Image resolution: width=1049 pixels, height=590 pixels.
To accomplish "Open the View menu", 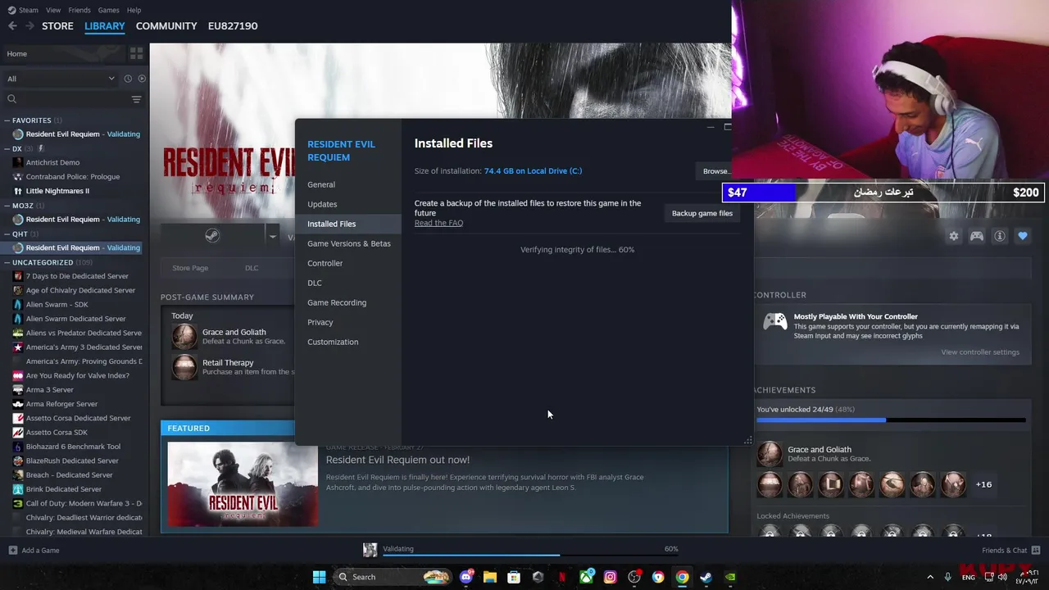I will pyautogui.click(x=53, y=10).
